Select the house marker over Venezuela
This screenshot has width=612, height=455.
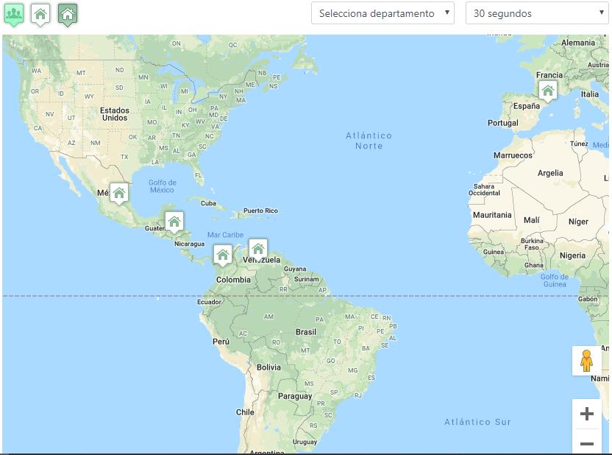pyautogui.click(x=257, y=248)
